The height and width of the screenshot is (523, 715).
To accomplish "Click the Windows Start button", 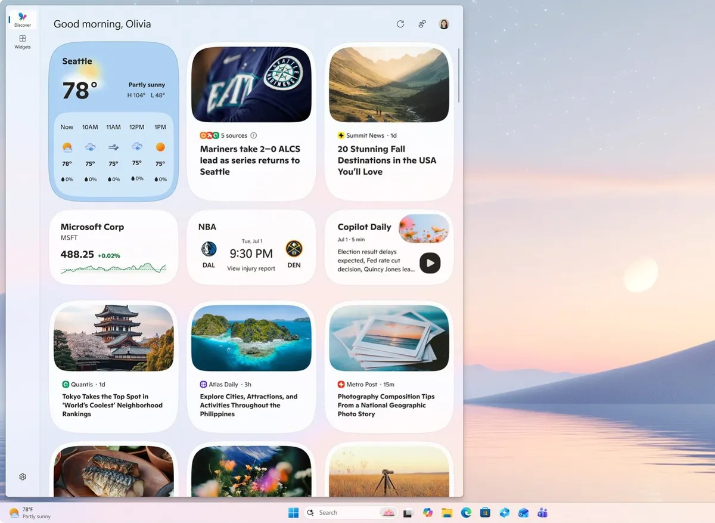I will tap(294, 513).
